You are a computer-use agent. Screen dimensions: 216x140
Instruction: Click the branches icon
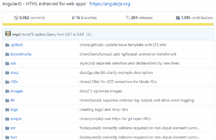coord(73,18)
